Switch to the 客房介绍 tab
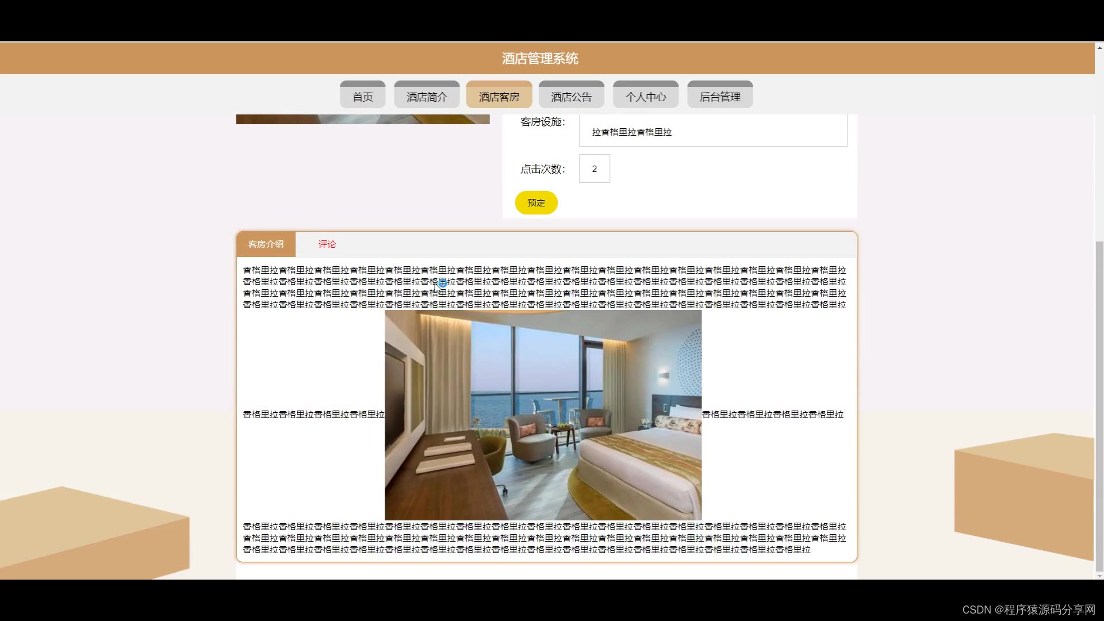 (x=266, y=244)
